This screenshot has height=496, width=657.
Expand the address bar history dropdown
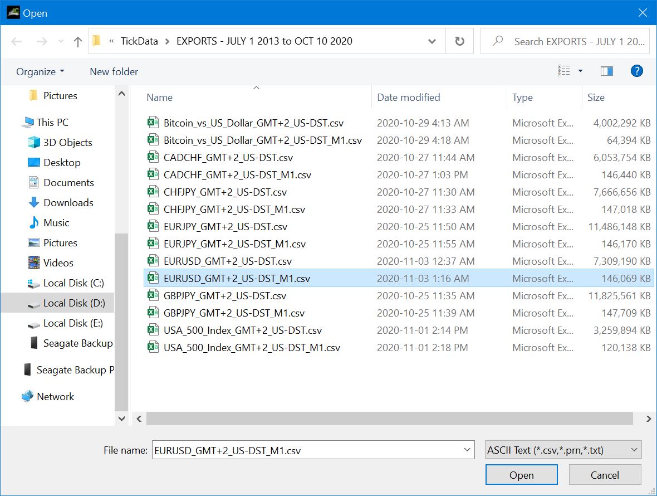(x=432, y=41)
